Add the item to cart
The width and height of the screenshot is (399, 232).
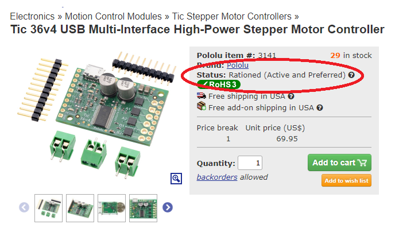339,163
